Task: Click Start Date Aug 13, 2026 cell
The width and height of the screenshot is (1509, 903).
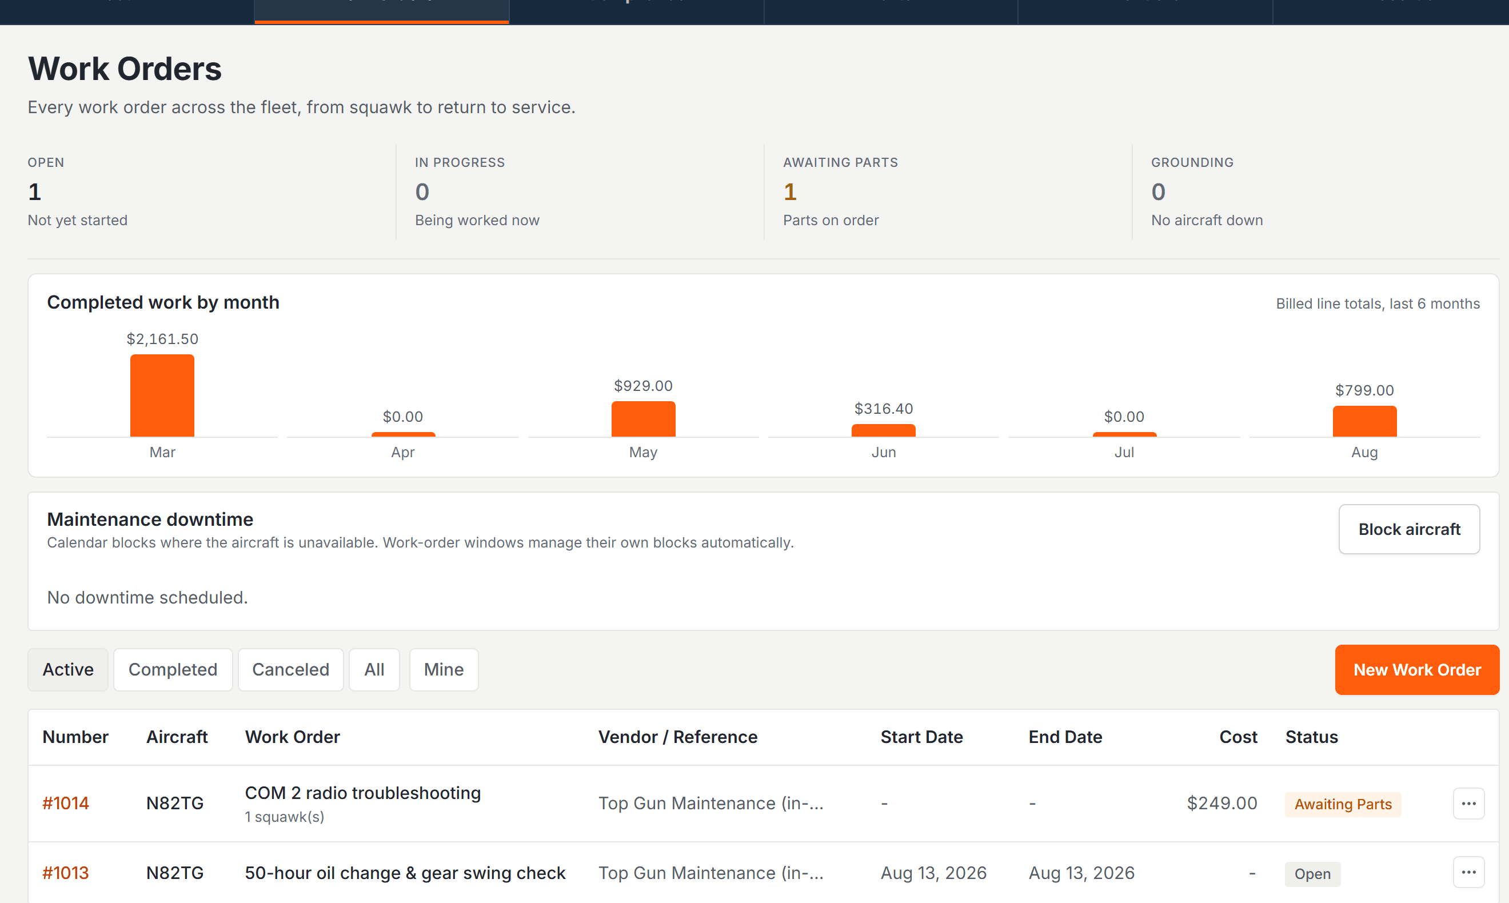Action: pyautogui.click(x=933, y=873)
